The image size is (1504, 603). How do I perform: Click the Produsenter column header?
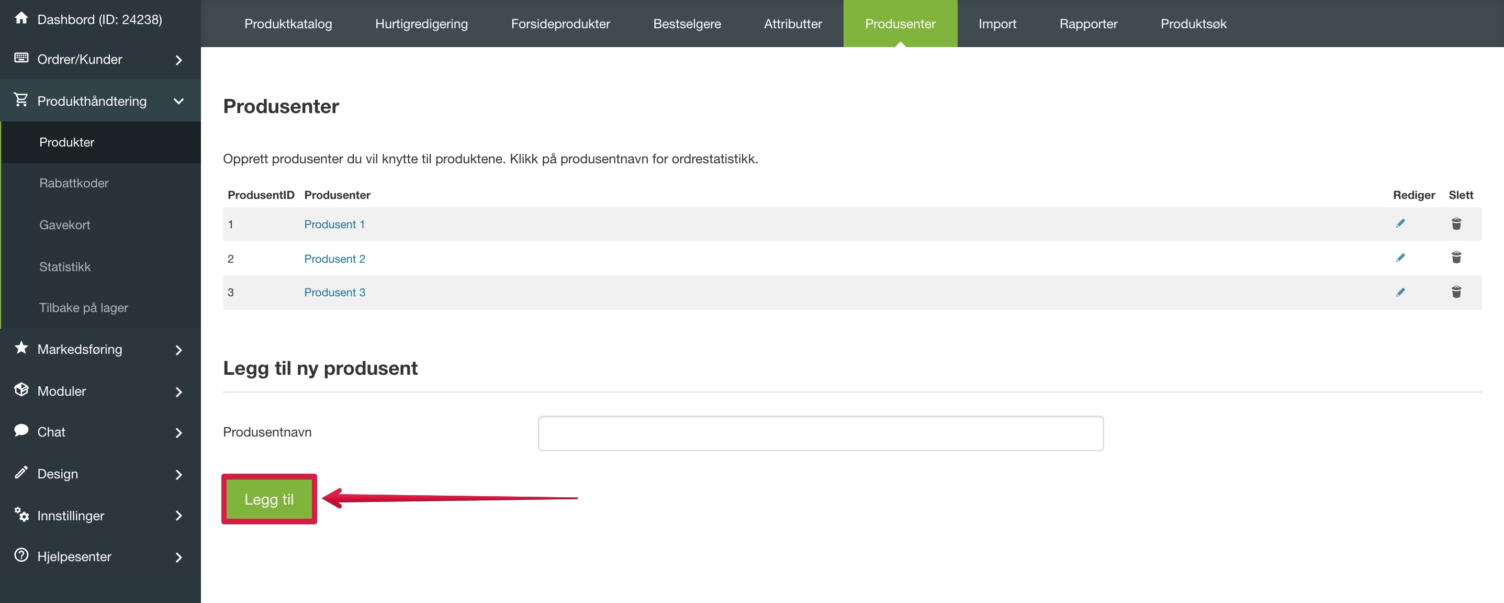(337, 195)
